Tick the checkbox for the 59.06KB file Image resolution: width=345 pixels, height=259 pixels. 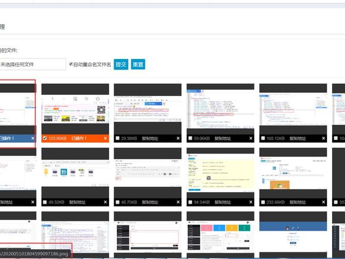point(190,138)
